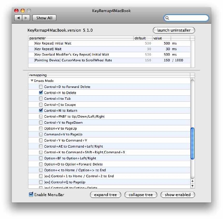Enable Control+AE to Command+Left/Right
Viewport: 223px width, 219px height.
tap(41, 146)
